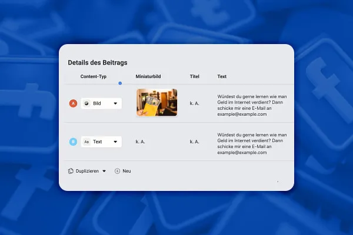Click the Details des Beitrags heading
Screen dimensions: 353x235
[98, 62]
